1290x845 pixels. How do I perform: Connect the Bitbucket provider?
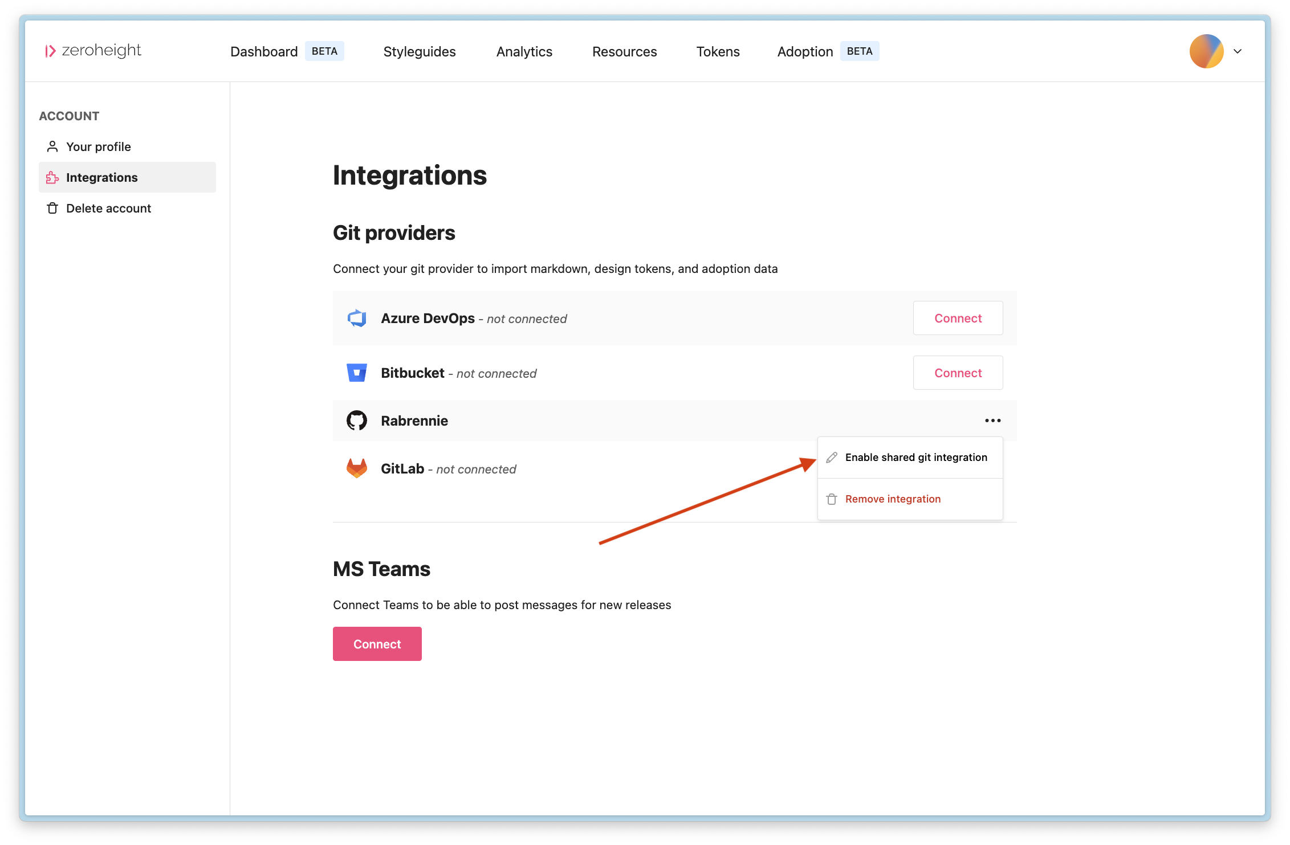pos(958,373)
